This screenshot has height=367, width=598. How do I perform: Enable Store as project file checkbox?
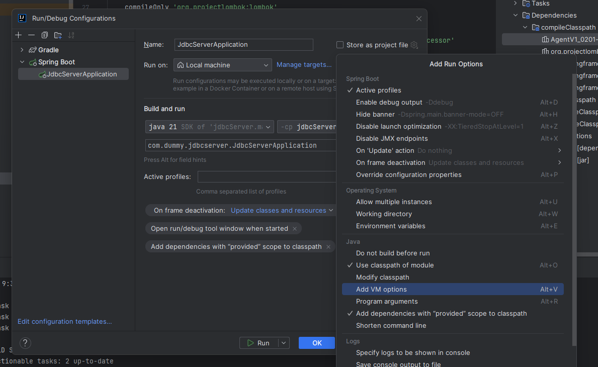point(340,45)
